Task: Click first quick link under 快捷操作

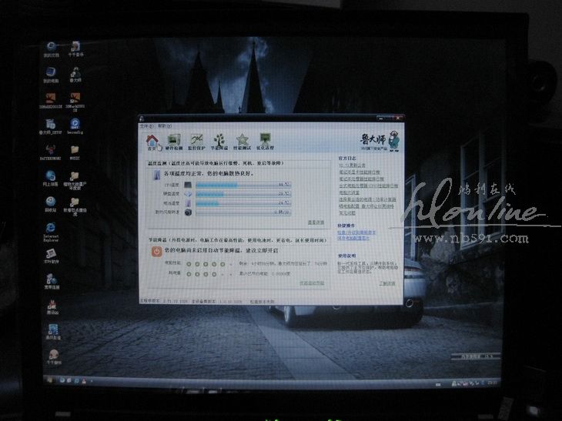Action: 356,232
